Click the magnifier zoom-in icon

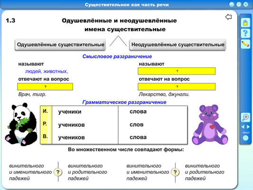pos(245,117)
